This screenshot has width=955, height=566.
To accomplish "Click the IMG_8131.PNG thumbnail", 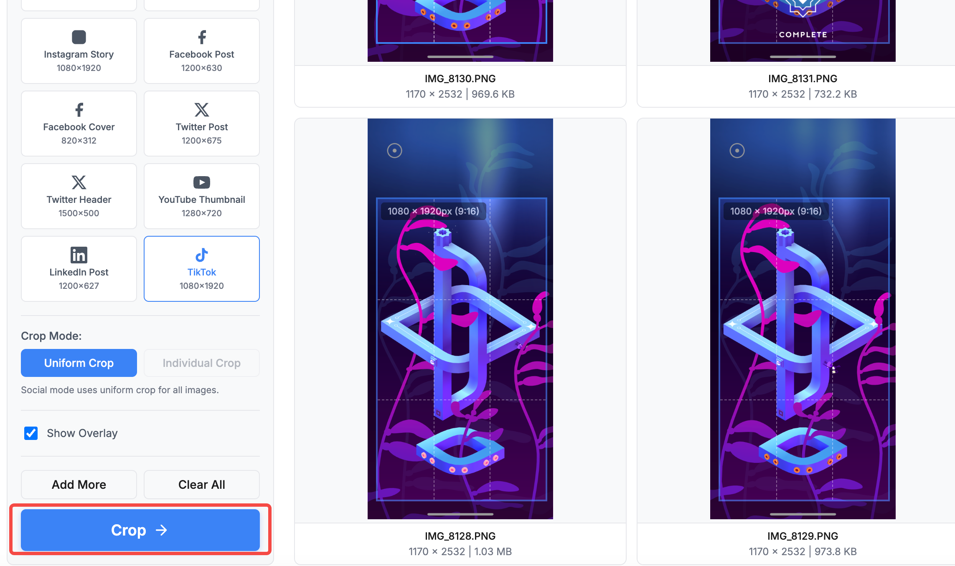I will (x=803, y=31).
